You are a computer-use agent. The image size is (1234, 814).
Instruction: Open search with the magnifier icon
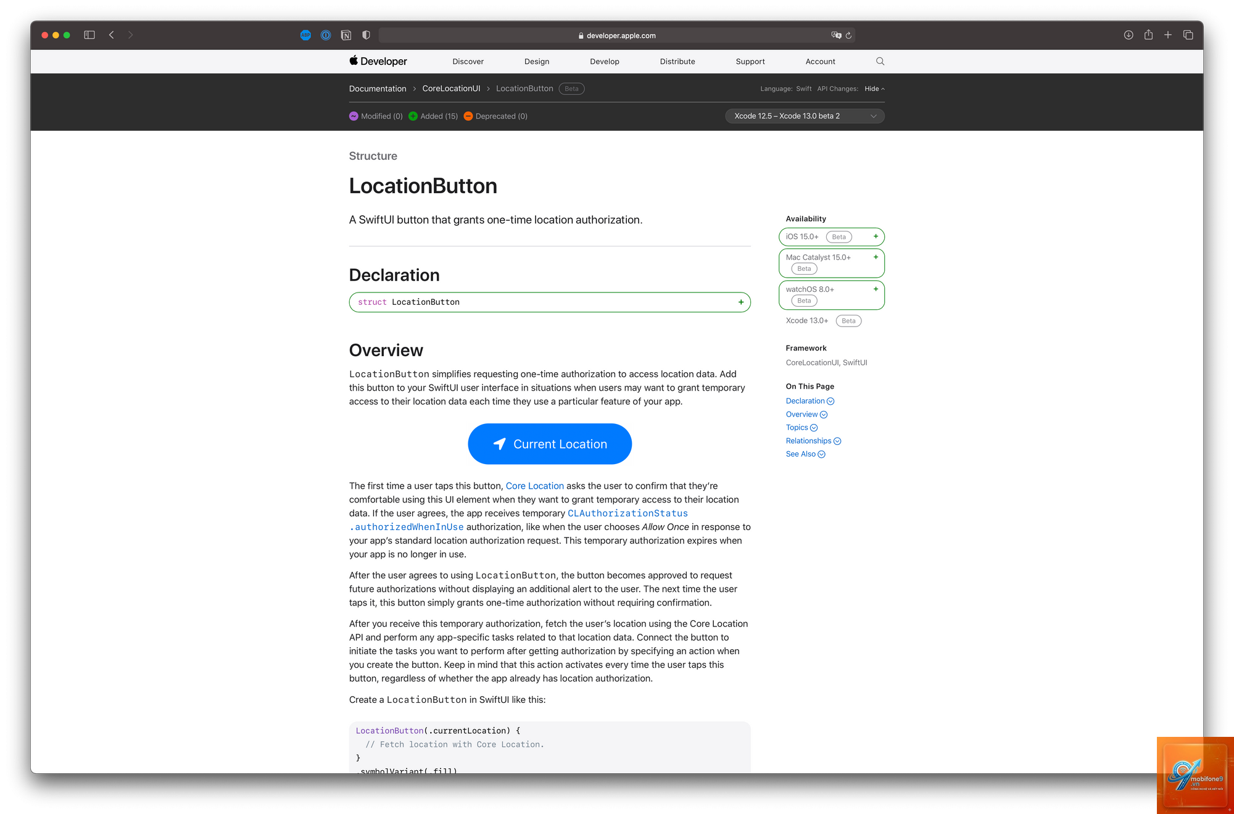[x=880, y=61]
